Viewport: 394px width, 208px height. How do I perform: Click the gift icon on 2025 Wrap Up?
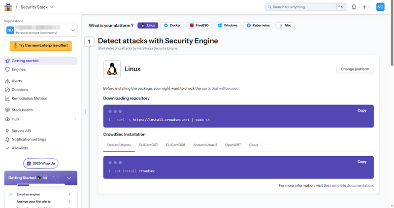pos(29,164)
